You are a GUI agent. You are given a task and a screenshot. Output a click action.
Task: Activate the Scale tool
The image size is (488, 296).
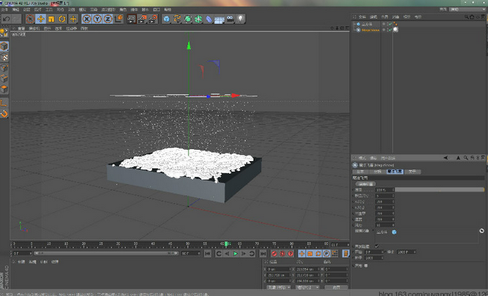click(51, 19)
